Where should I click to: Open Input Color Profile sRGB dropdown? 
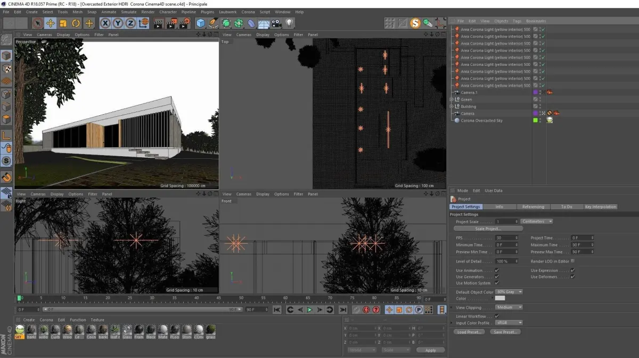point(509,322)
